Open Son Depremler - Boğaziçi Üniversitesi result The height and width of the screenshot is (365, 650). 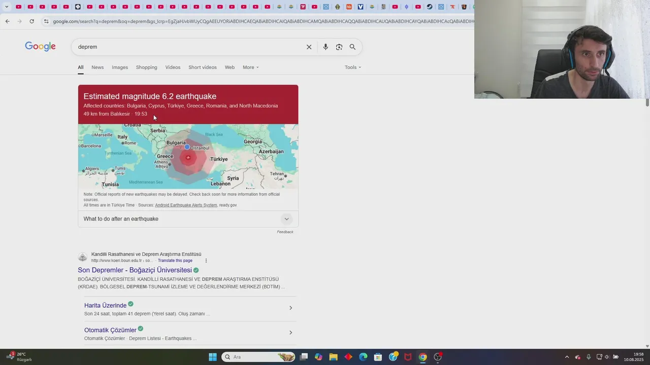[x=135, y=270]
